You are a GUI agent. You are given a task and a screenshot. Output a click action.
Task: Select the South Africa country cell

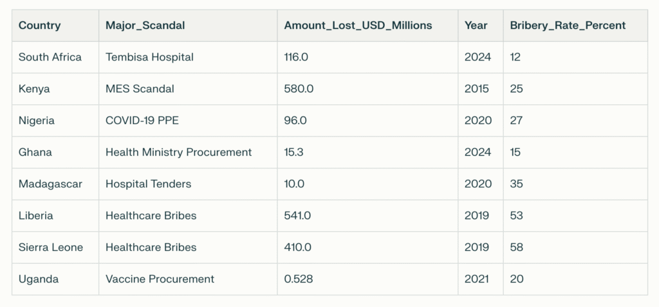(x=50, y=57)
